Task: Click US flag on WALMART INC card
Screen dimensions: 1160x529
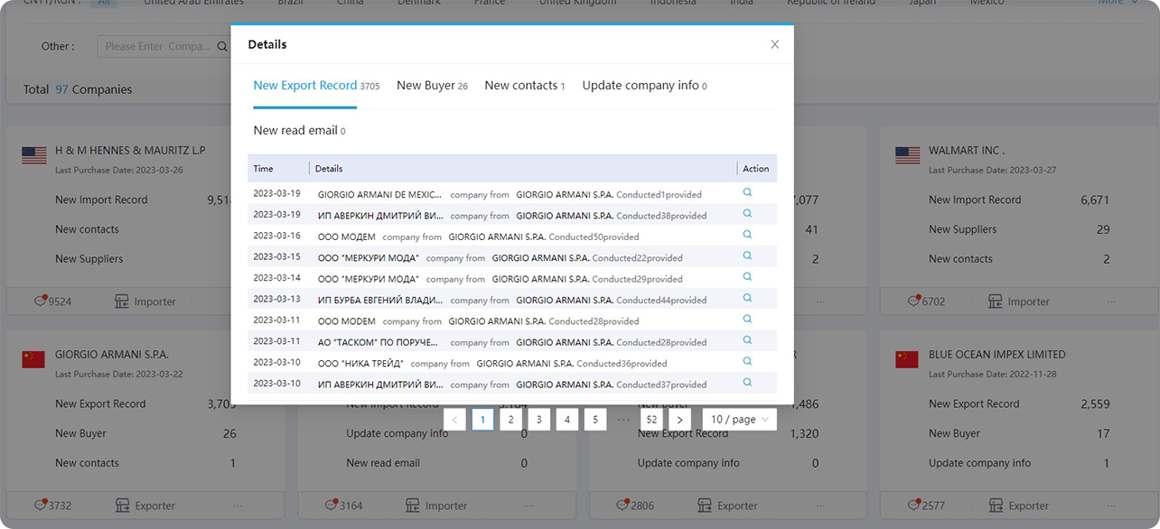Action: coord(908,156)
